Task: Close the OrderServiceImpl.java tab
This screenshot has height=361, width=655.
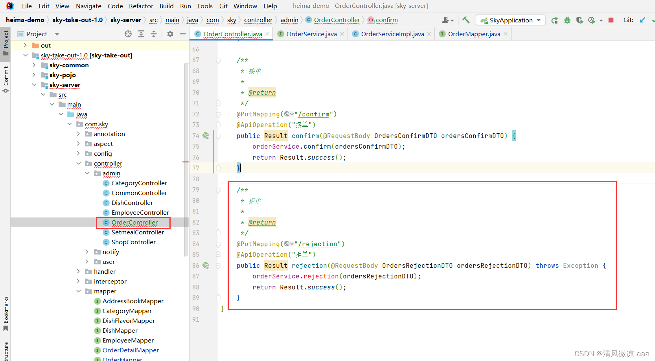Action: (429, 34)
